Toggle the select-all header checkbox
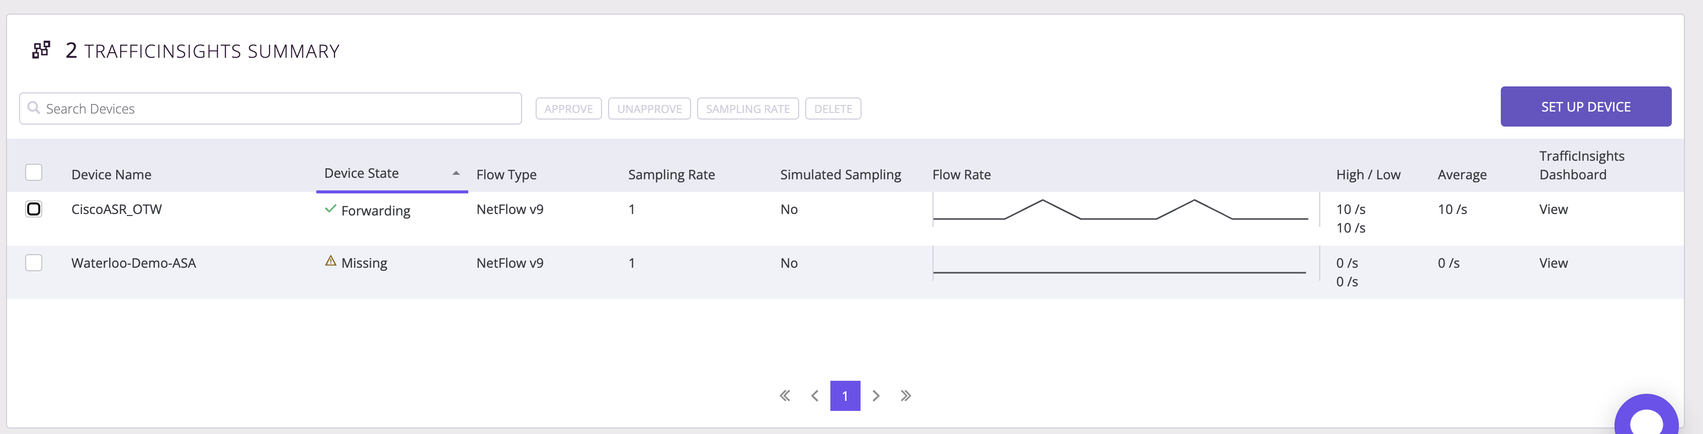Image resolution: width=1703 pixels, height=434 pixels. pyautogui.click(x=34, y=172)
